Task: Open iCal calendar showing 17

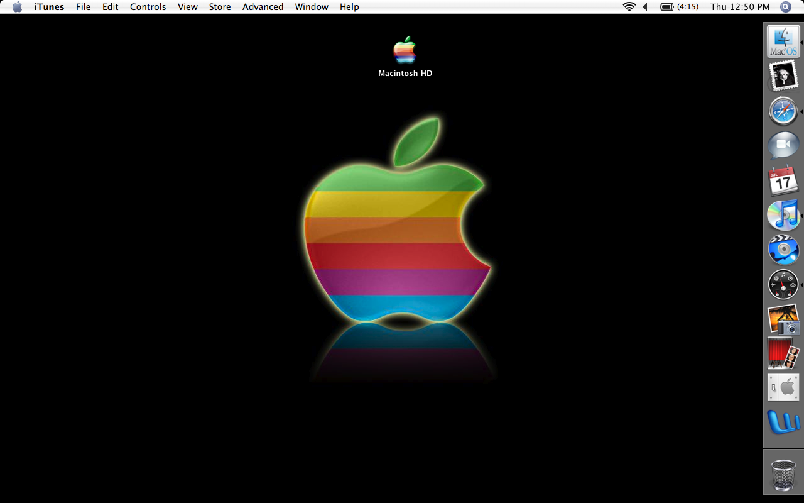Action: click(x=783, y=181)
